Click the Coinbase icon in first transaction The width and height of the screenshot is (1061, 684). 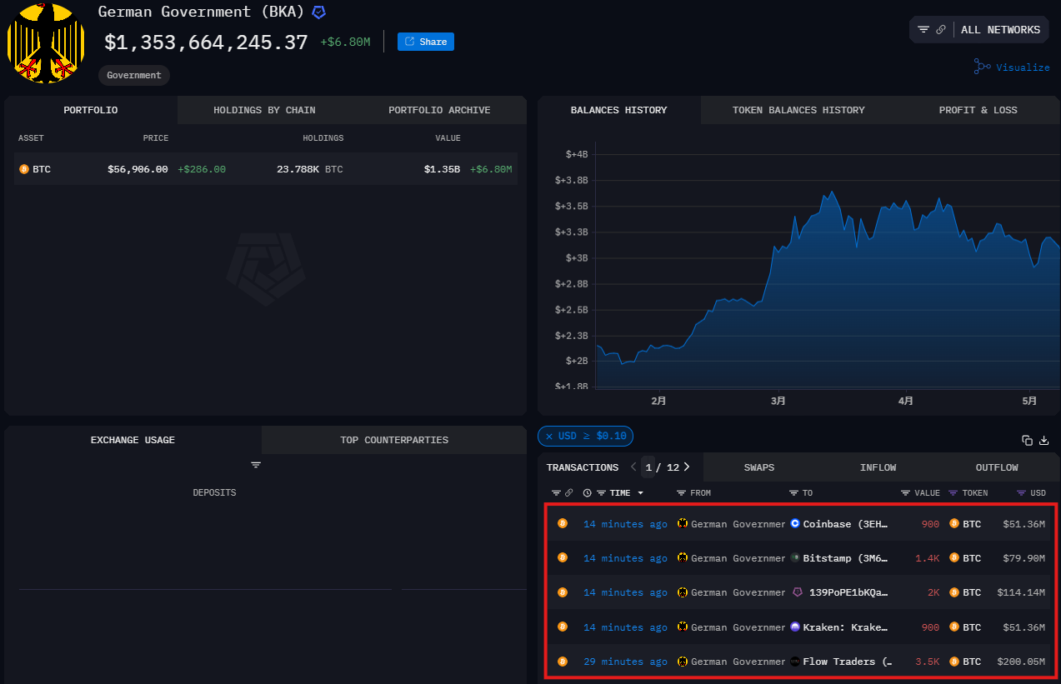(795, 524)
